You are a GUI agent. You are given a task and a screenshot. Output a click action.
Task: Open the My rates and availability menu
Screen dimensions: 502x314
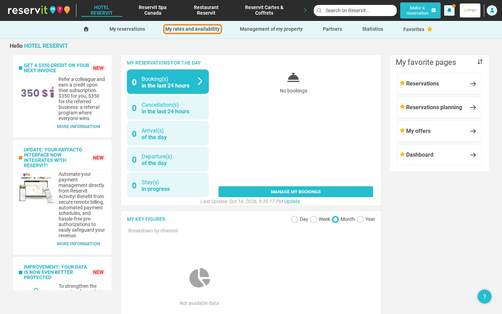click(192, 29)
